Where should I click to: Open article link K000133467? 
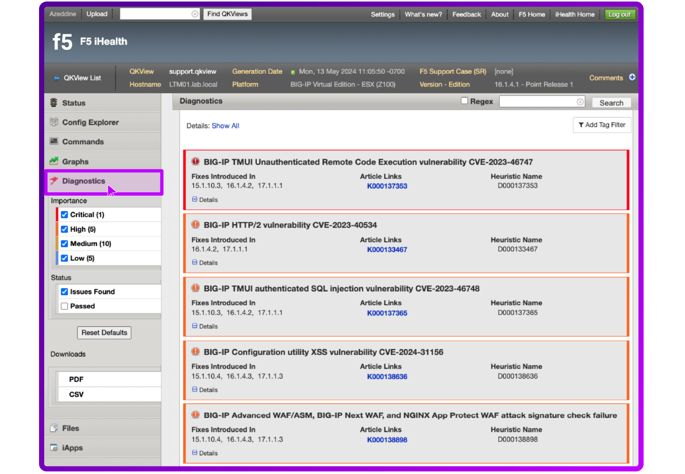click(x=387, y=250)
